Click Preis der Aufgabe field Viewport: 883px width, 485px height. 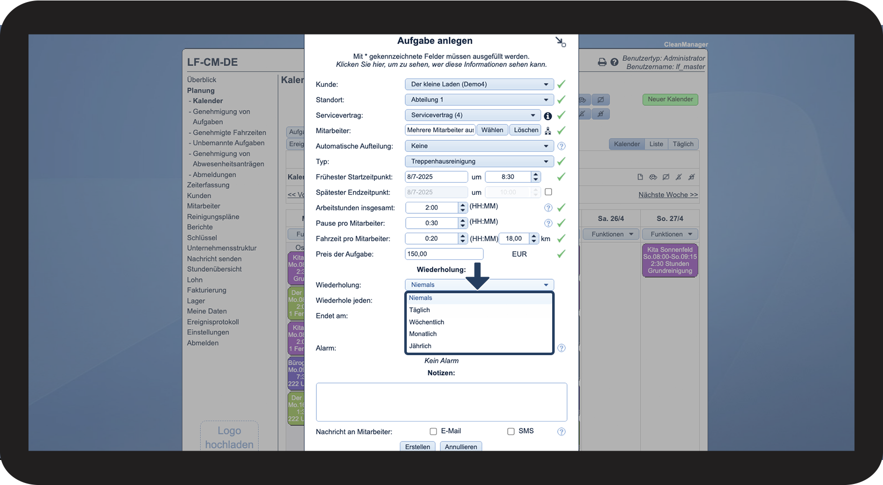coord(444,254)
